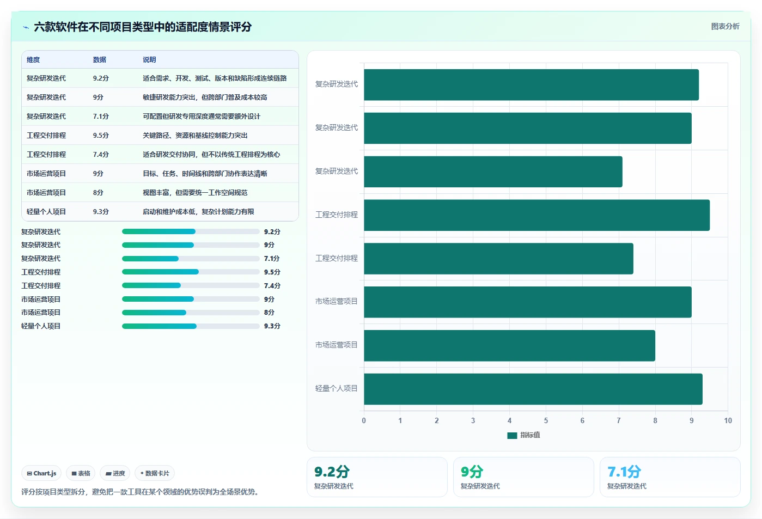The width and height of the screenshot is (762, 519).
Task: Click the 图表分析 label in the header
Action: click(725, 26)
